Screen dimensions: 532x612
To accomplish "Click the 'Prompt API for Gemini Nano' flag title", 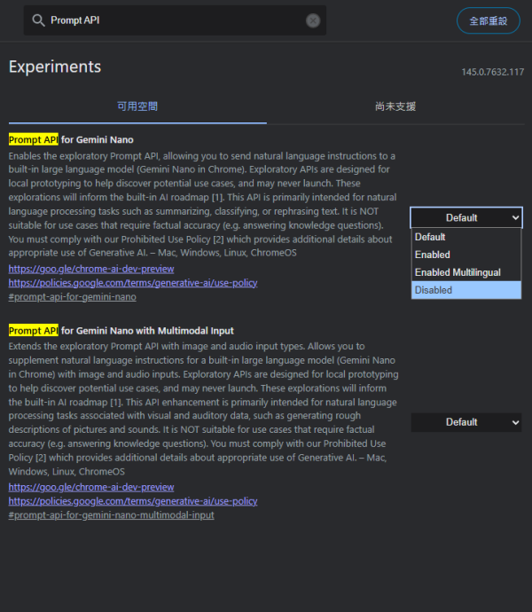I will (x=71, y=139).
